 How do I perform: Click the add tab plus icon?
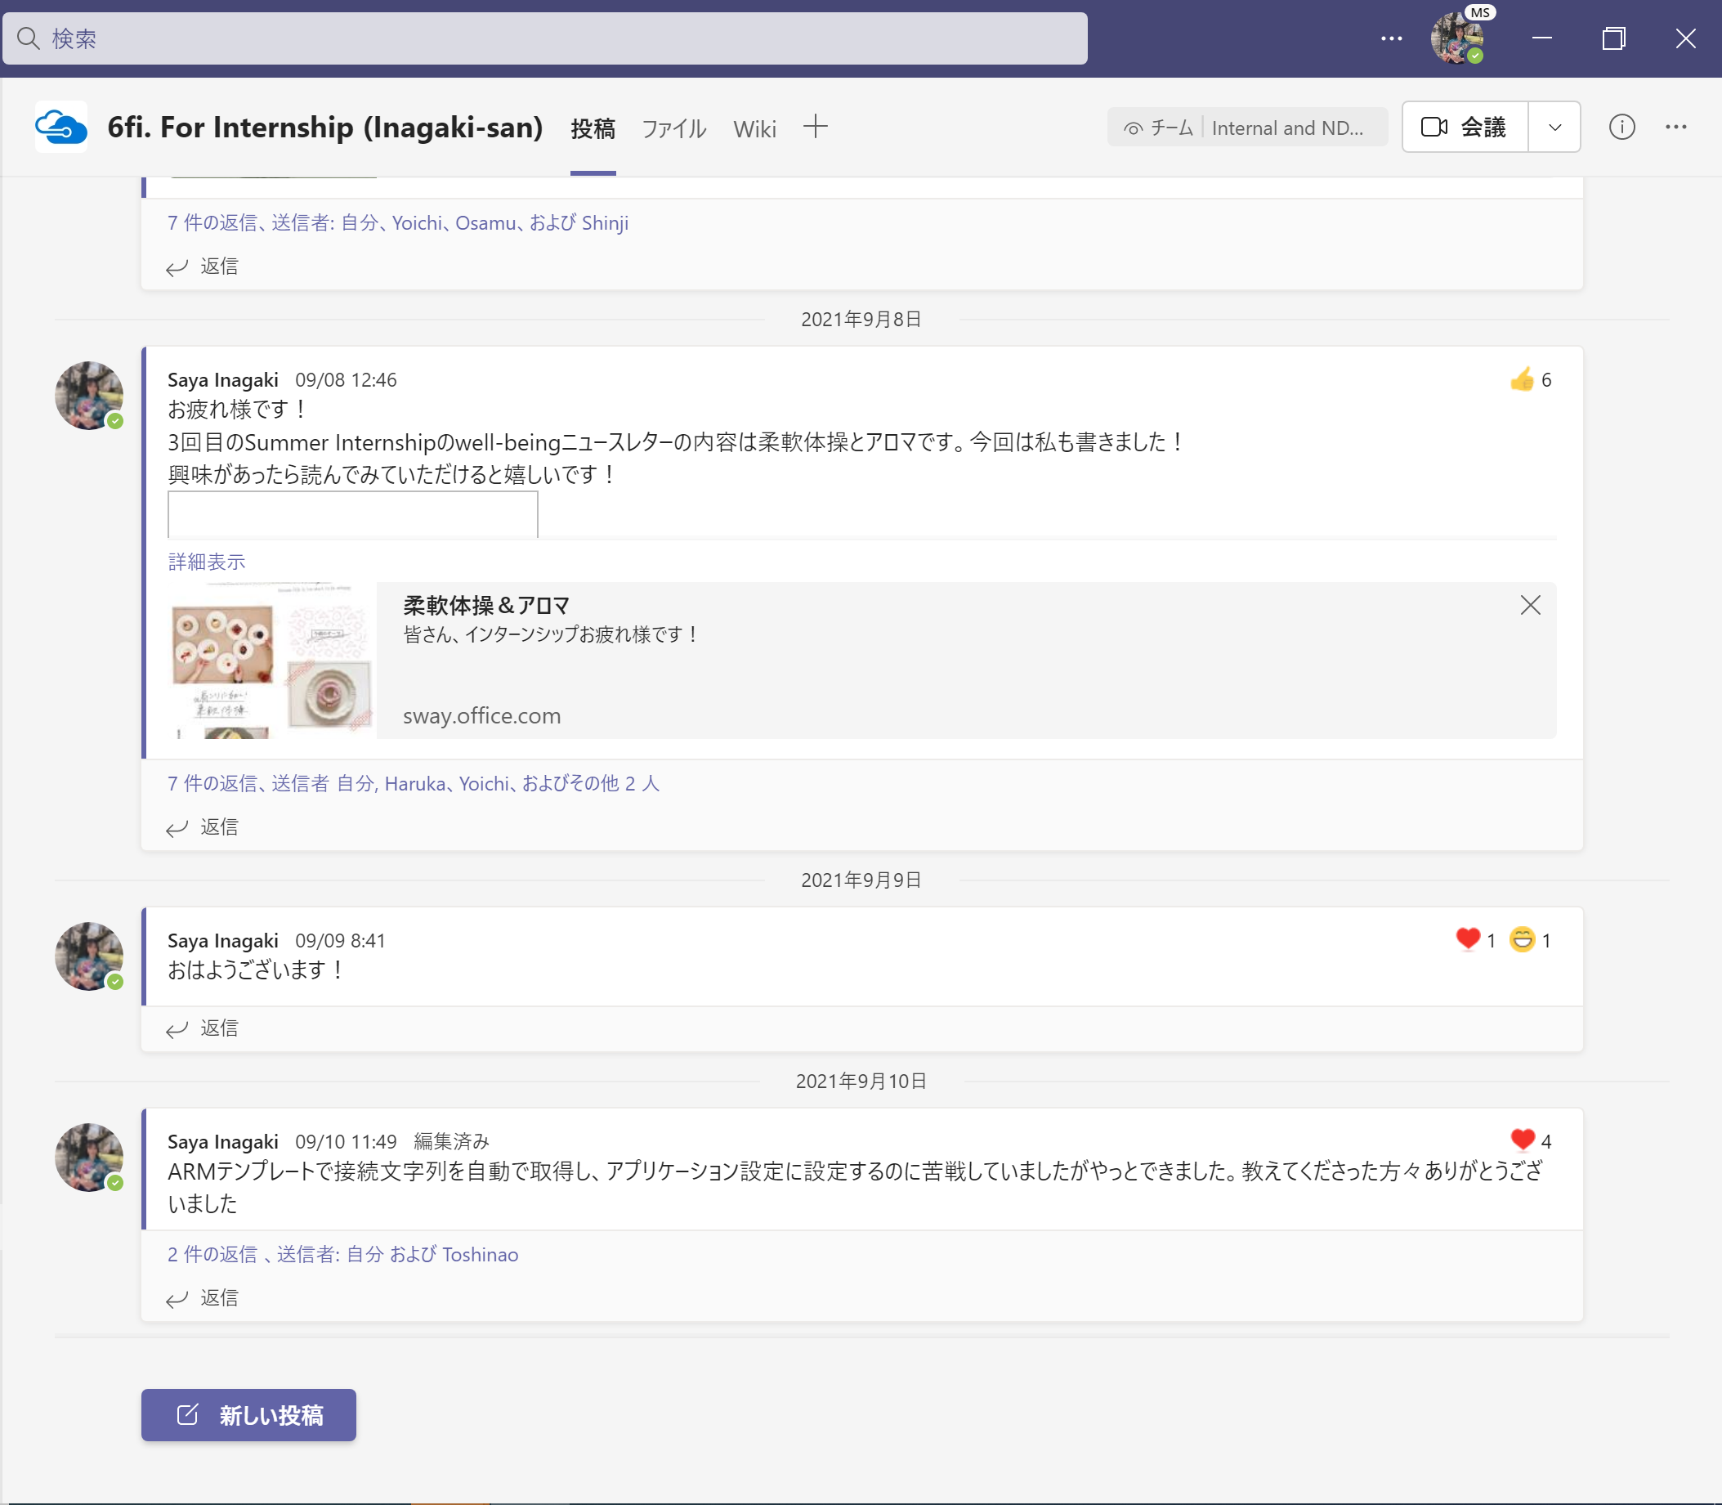814,128
